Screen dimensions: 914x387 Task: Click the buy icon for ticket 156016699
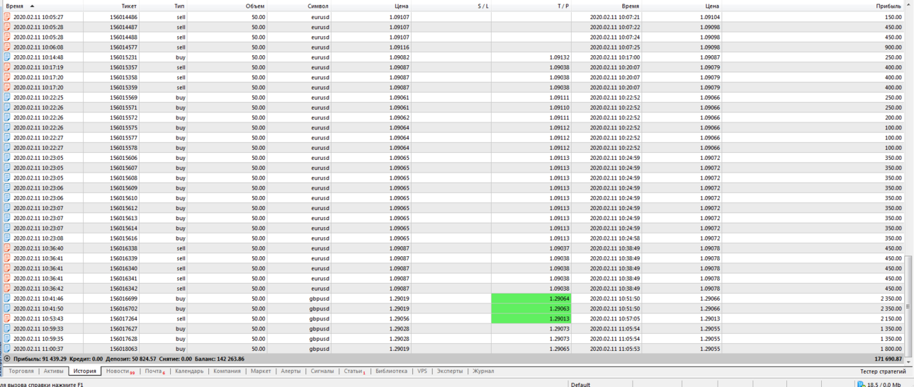point(7,299)
